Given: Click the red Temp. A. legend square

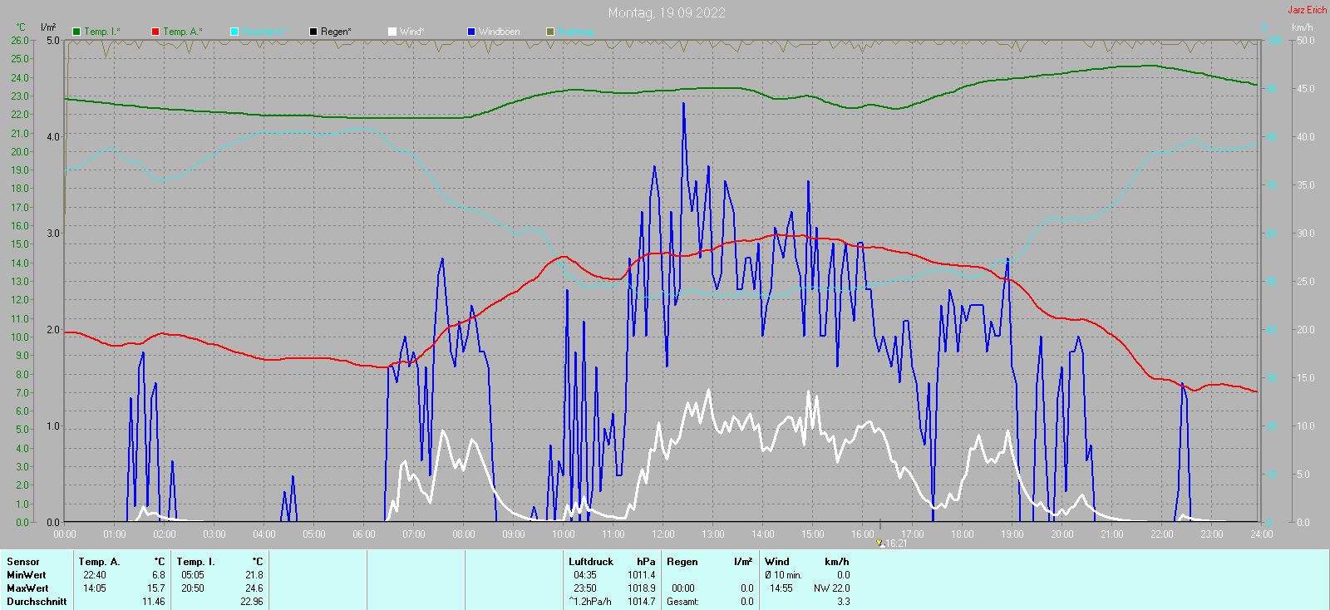Looking at the screenshot, I should (x=155, y=32).
